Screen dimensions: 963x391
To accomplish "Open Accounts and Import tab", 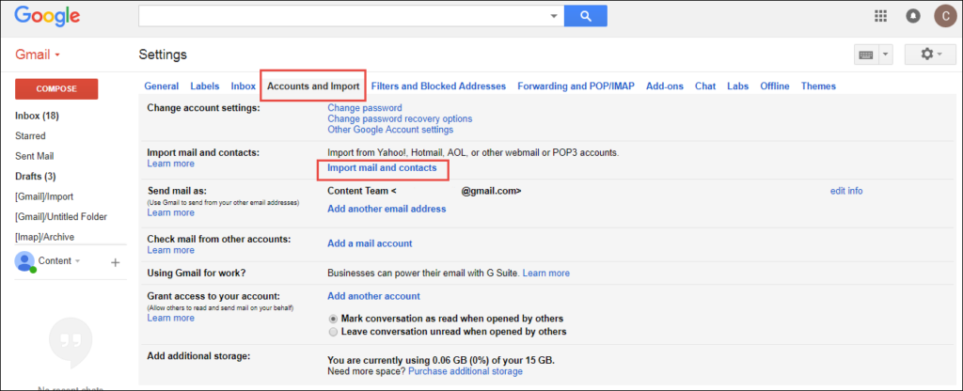I will (x=313, y=86).
